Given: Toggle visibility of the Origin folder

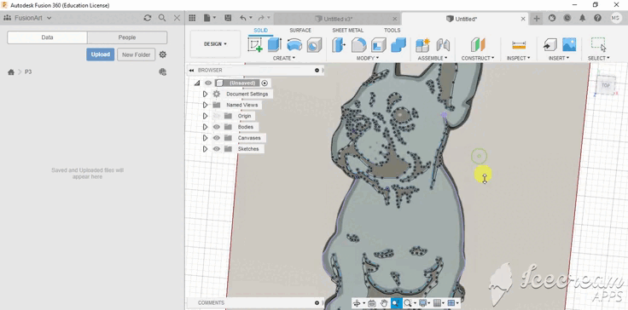Looking at the screenshot, I should pyautogui.click(x=217, y=116).
